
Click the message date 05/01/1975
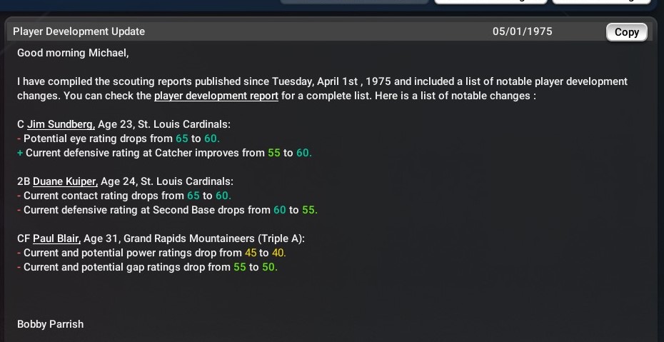[522, 31]
